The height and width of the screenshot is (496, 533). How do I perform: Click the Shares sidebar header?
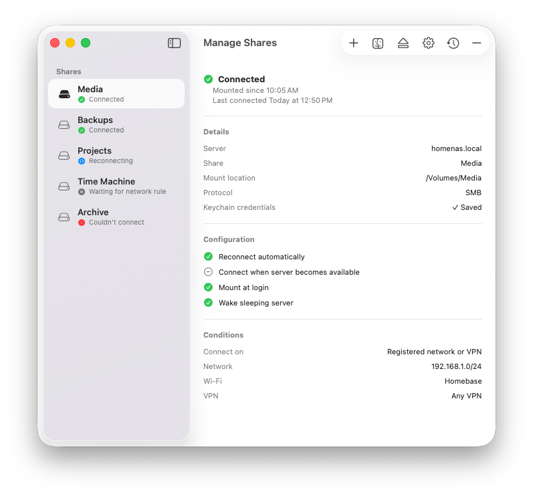click(69, 72)
